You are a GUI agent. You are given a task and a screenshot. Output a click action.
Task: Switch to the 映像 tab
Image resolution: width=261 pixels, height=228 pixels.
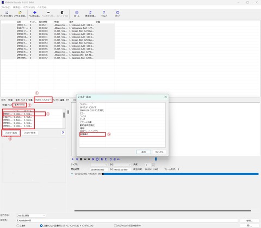point(10,100)
